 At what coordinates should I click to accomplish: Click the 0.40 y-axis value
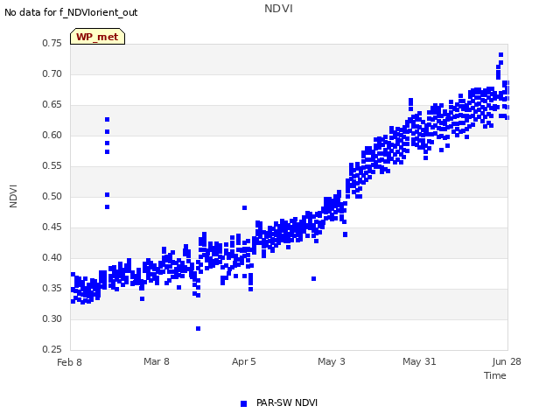click(52, 257)
